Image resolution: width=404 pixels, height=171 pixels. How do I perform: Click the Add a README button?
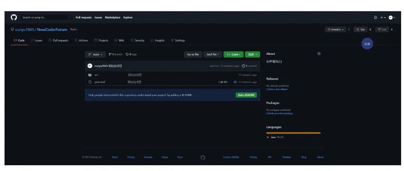pos(246,95)
